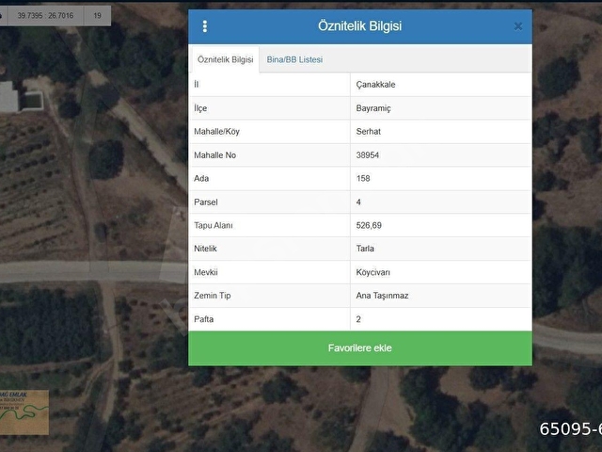Switch to the Bina/BB Listesi tab
Screen dimensions: 602x452
coord(294,59)
